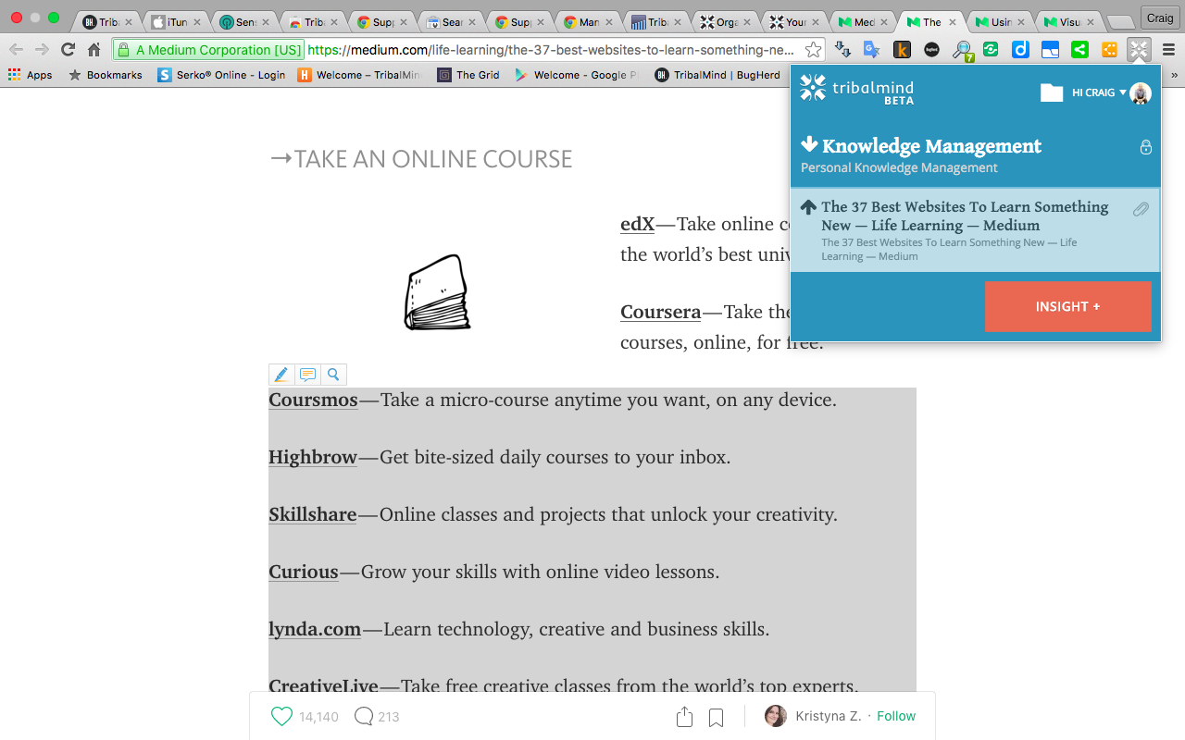The image size is (1185, 740).
Task: Click the green share extension icon
Action: [1079, 50]
